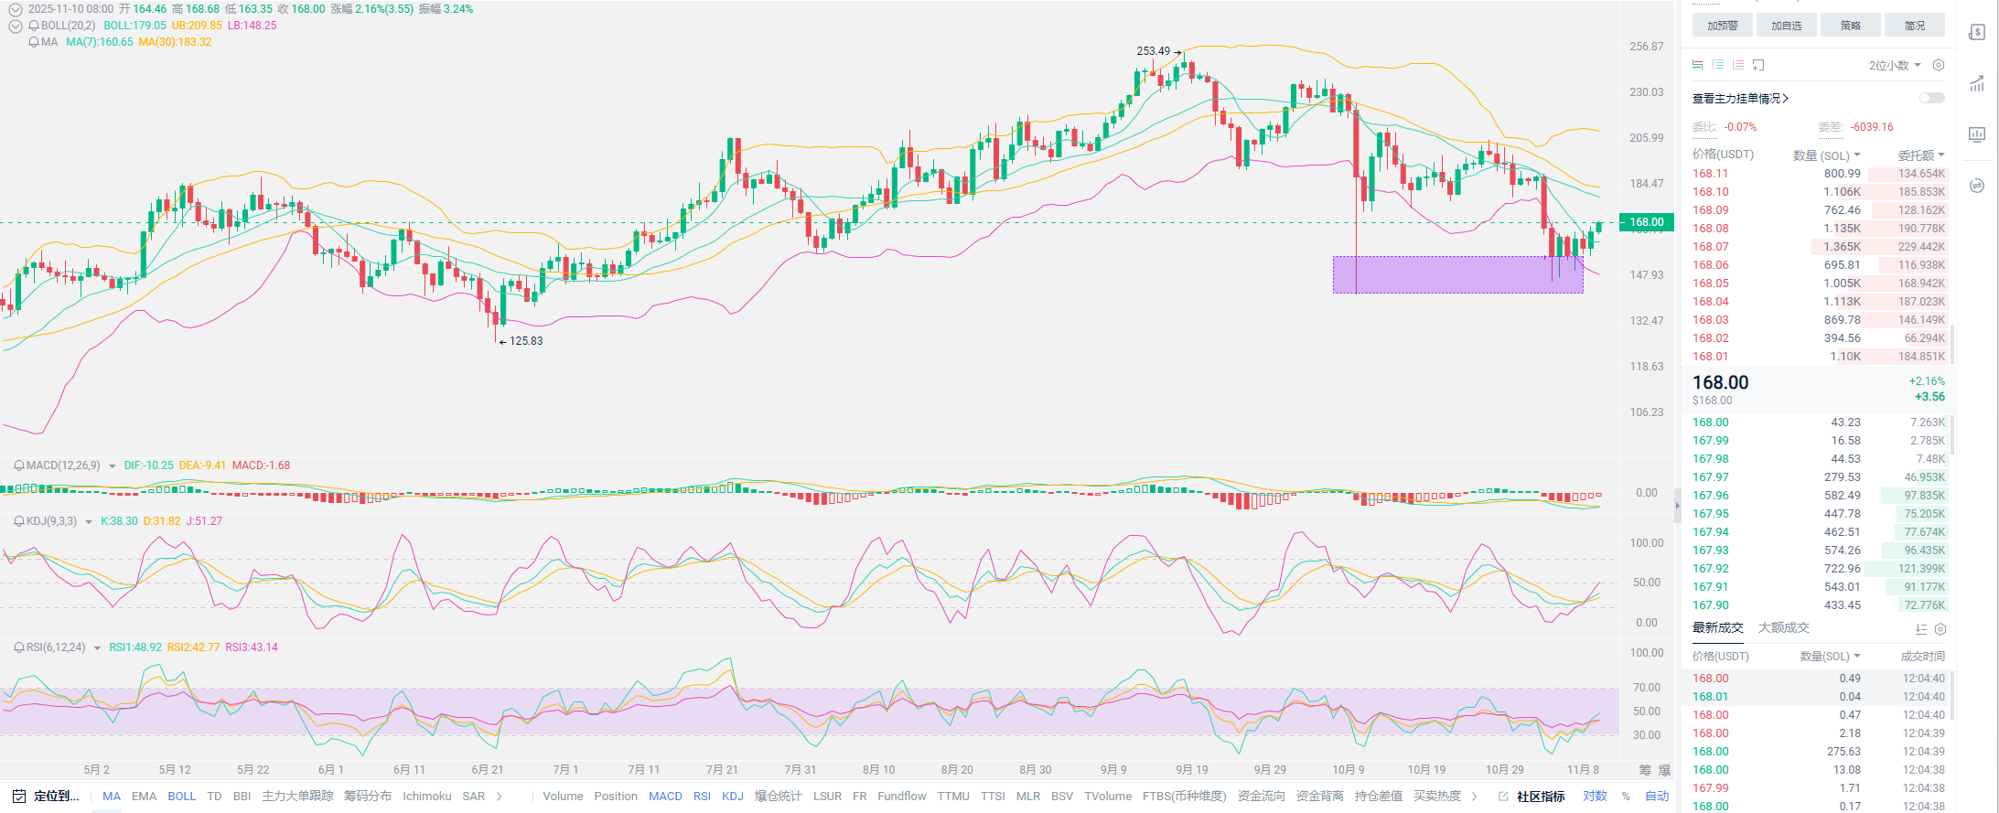Image resolution: width=1999 pixels, height=813 pixels.
Task: Toggle 对数 logarithmic scale option
Action: point(1595,797)
